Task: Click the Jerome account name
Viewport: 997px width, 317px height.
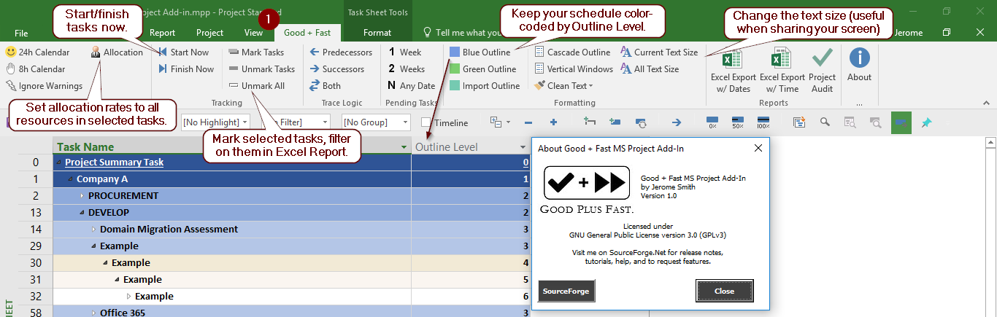Action: (x=909, y=33)
